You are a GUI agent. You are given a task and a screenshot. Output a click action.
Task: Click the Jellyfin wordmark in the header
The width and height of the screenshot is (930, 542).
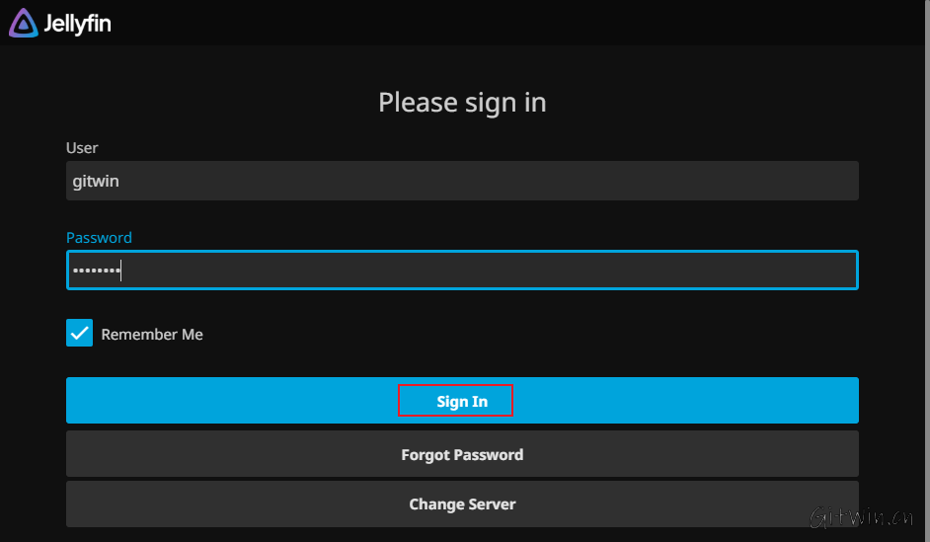77,24
